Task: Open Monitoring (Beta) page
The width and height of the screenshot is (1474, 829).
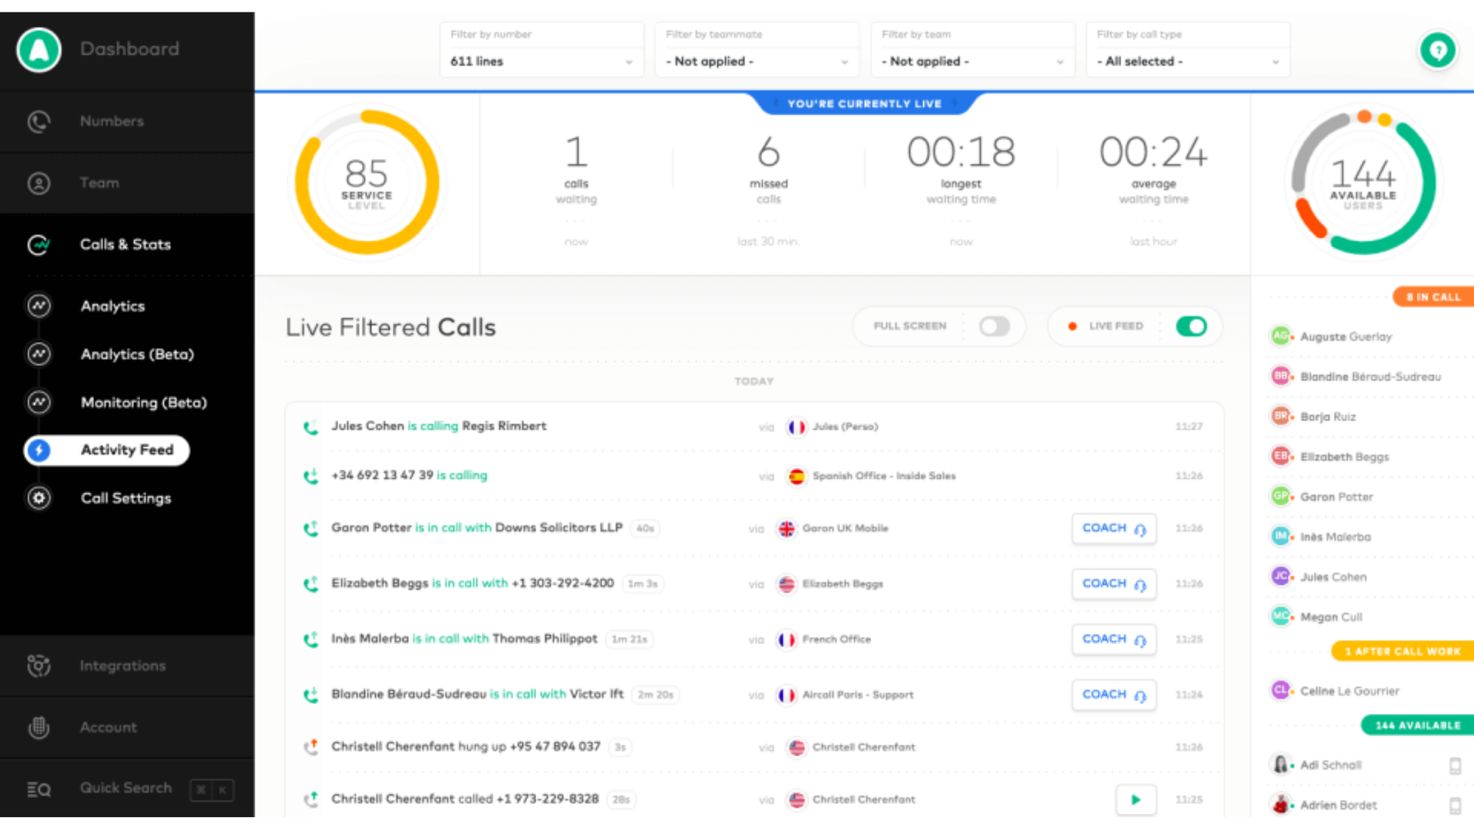Action: pyautogui.click(x=144, y=402)
